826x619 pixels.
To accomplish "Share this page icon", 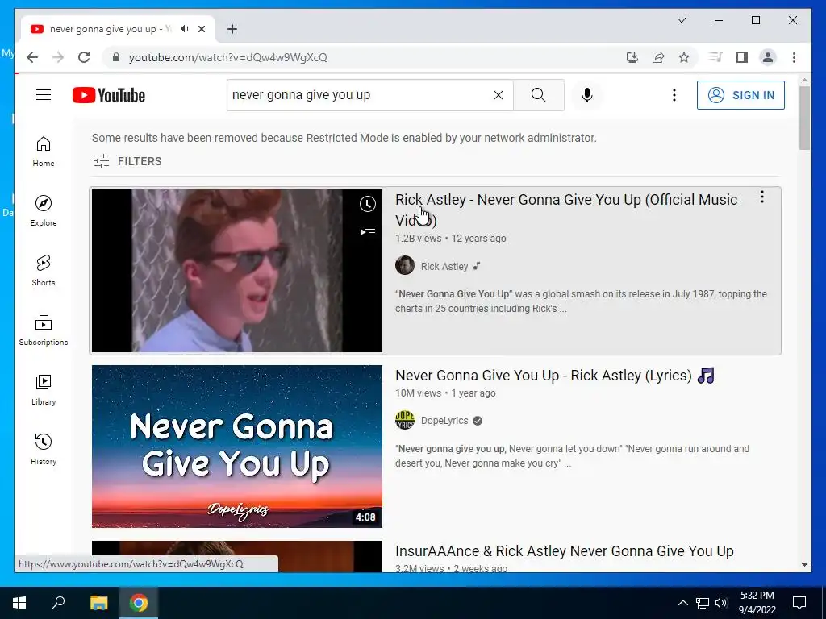I will point(658,57).
